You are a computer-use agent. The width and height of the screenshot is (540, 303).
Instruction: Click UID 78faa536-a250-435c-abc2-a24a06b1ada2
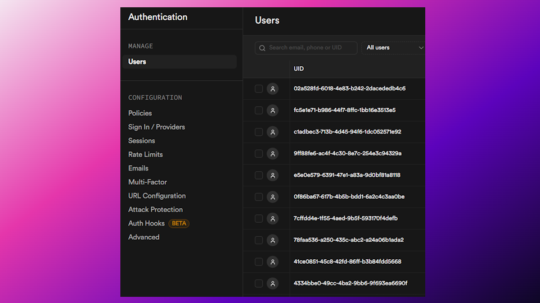point(349,240)
